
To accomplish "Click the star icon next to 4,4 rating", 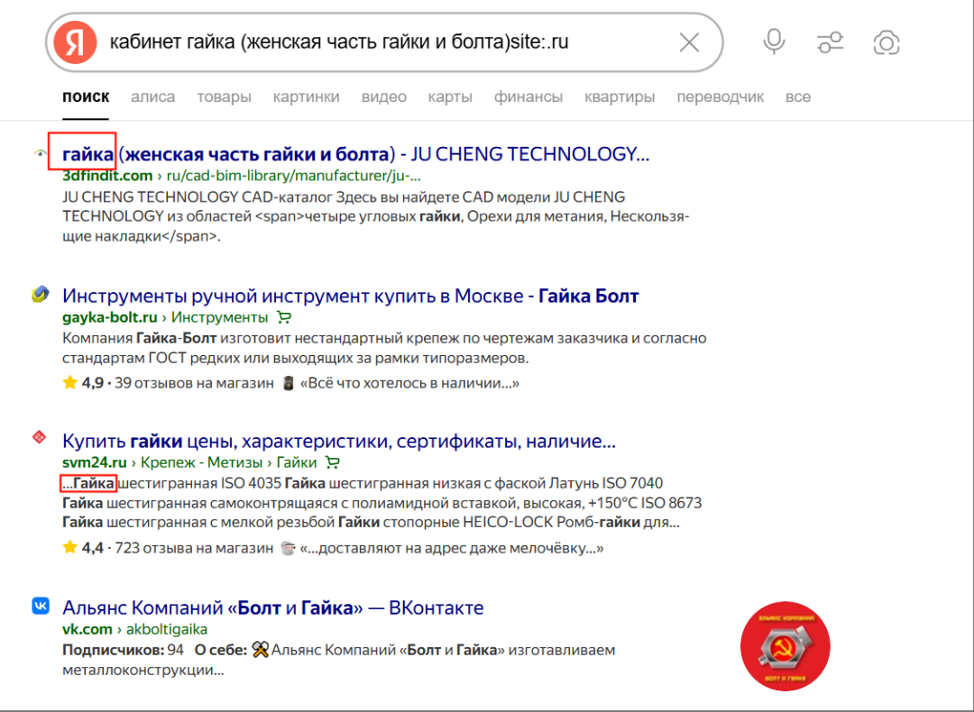I will (x=70, y=547).
